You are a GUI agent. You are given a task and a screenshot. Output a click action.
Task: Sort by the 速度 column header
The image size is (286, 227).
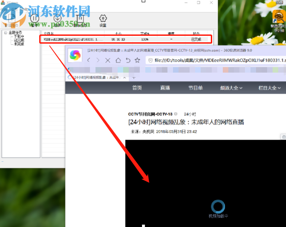point(171,34)
